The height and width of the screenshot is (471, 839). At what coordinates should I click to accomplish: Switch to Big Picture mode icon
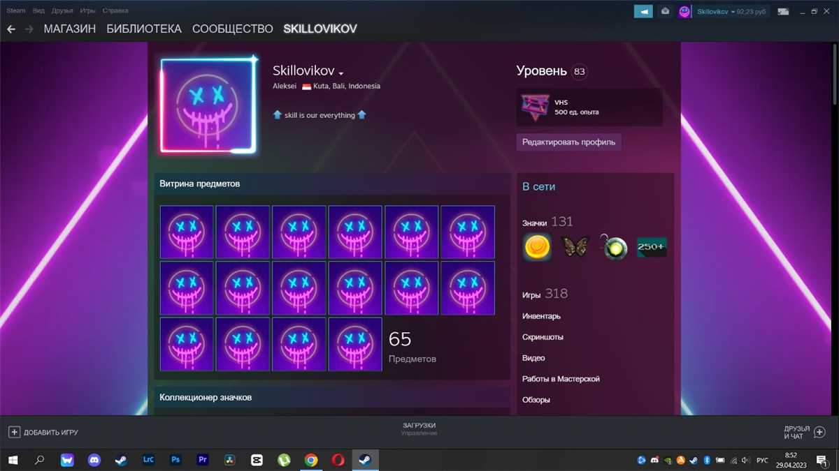pyautogui.click(x=783, y=11)
